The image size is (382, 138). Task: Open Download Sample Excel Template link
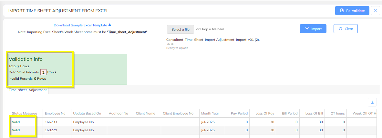(80, 25)
